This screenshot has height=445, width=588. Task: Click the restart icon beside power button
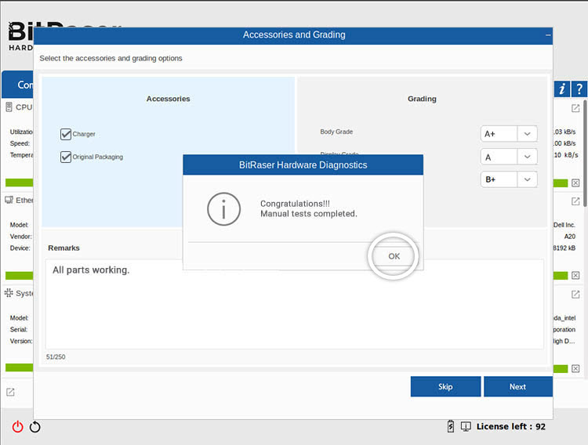coord(34,427)
